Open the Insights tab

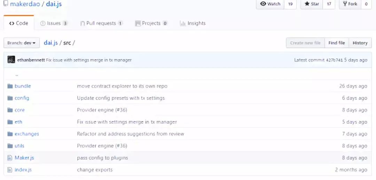pos(193,23)
